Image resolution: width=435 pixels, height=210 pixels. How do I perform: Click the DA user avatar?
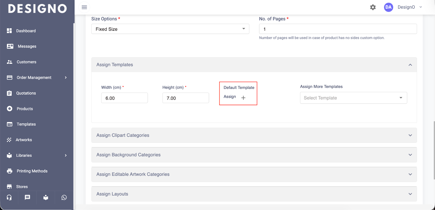coord(388,7)
